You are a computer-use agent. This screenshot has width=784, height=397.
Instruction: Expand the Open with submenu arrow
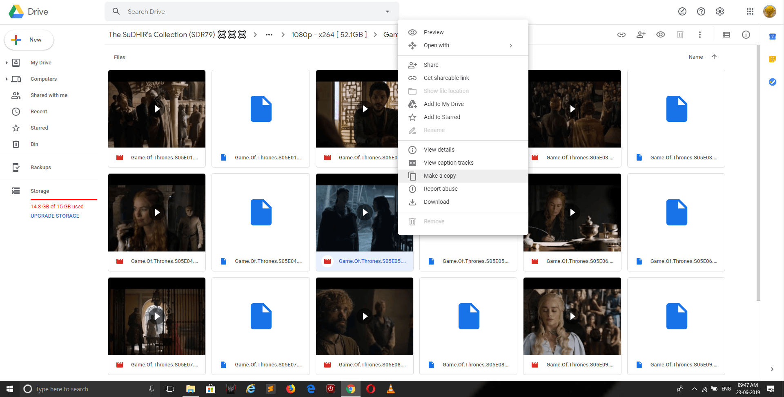point(511,45)
